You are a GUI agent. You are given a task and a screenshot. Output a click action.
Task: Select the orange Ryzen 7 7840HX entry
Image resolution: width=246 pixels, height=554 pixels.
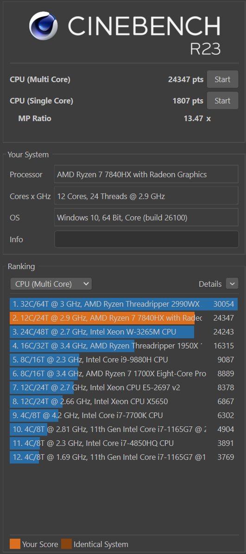(124, 318)
